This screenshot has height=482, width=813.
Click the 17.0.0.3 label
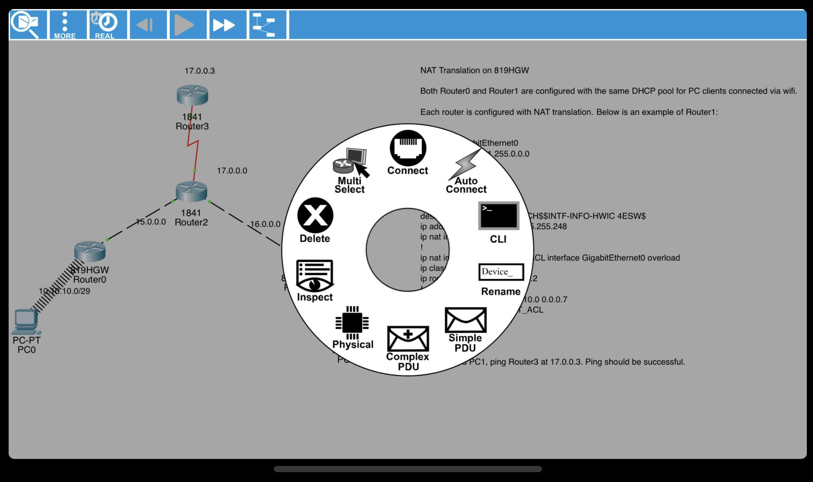coord(200,71)
